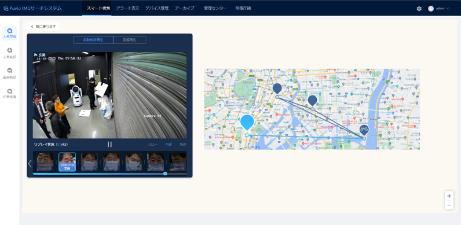Switch to the inactive replay tab beside 移動軌跡再生
461x225 pixels.
pyautogui.click(x=129, y=40)
